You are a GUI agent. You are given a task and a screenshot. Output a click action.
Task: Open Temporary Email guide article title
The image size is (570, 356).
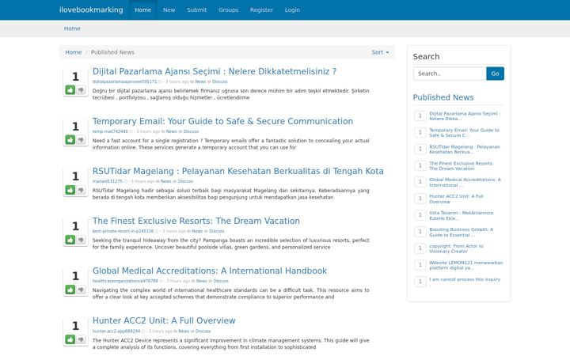coord(222,121)
